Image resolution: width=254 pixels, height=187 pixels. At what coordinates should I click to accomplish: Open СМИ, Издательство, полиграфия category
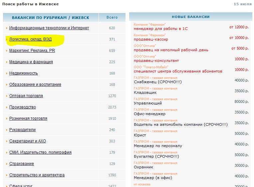[x=40, y=152]
